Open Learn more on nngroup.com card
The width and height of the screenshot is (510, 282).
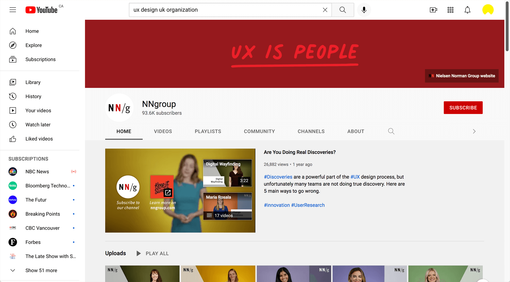162,187
